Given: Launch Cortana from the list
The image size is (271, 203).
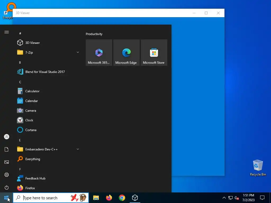Looking at the screenshot, I should coord(48,130).
